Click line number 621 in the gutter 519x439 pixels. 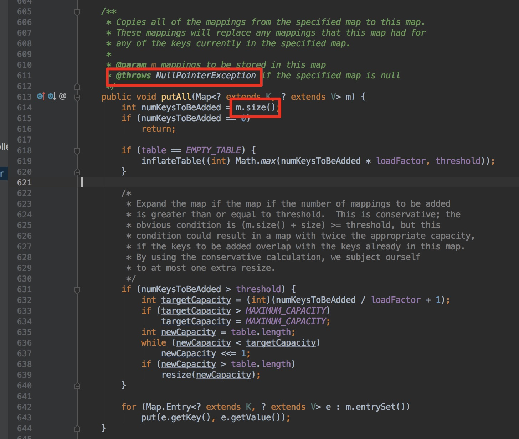pyautogui.click(x=24, y=182)
